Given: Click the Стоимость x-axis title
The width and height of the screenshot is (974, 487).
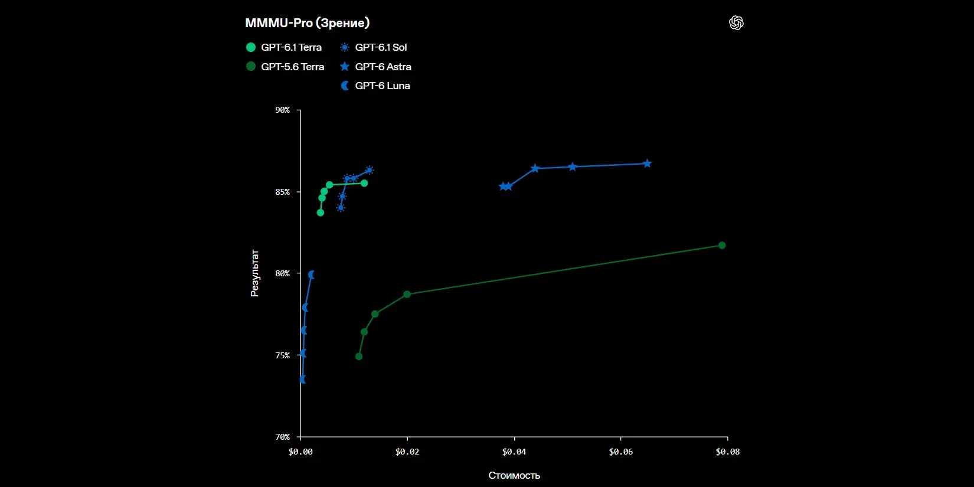Looking at the screenshot, I should 514,475.
